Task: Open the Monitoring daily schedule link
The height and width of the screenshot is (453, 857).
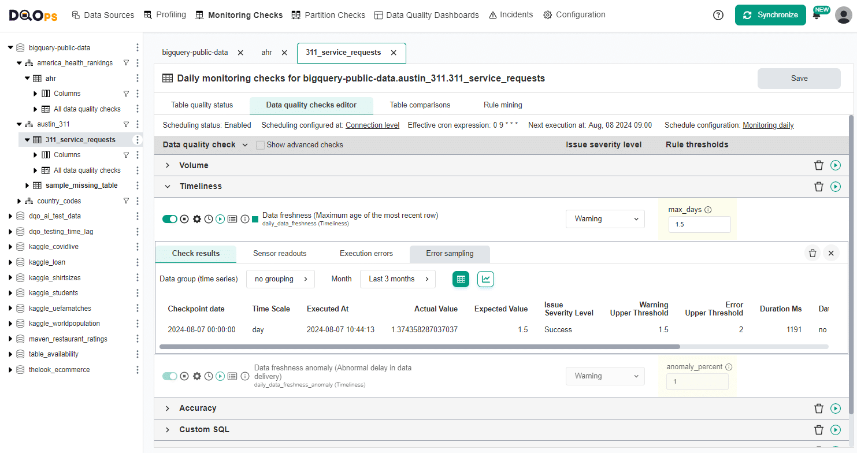Action: click(x=768, y=125)
